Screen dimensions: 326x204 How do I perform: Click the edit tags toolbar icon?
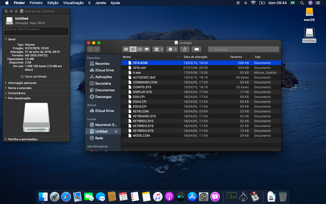(x=196, y=49)
